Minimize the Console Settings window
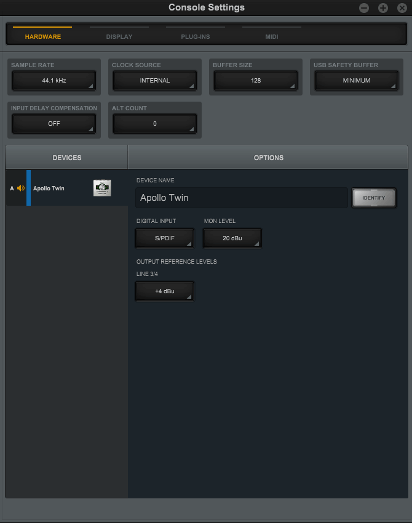This screenshot has width=412, height=523. click(364, 8)
